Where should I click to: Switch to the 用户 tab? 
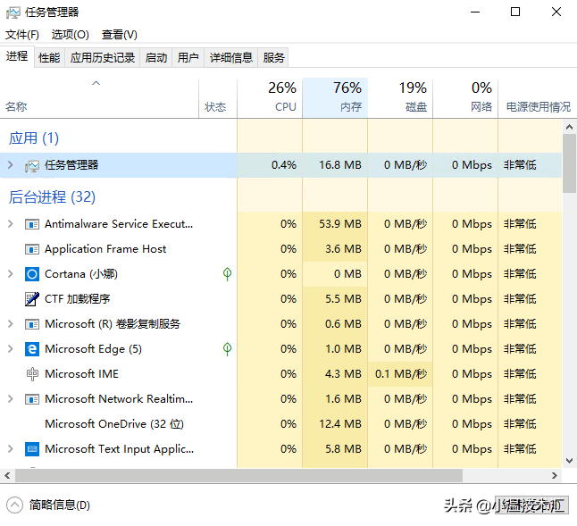[x=188, y=58]
